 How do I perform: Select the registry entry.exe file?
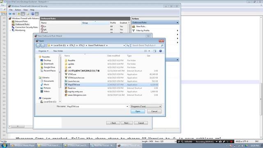tap(75, 92)
